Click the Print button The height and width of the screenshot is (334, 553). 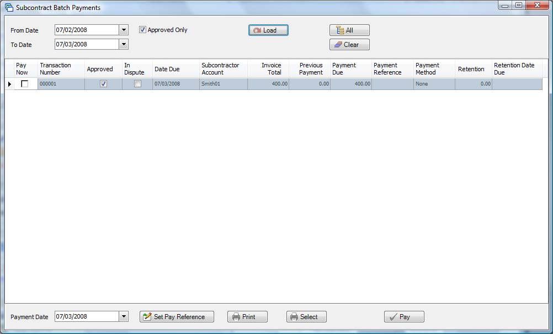click(247, 317)
